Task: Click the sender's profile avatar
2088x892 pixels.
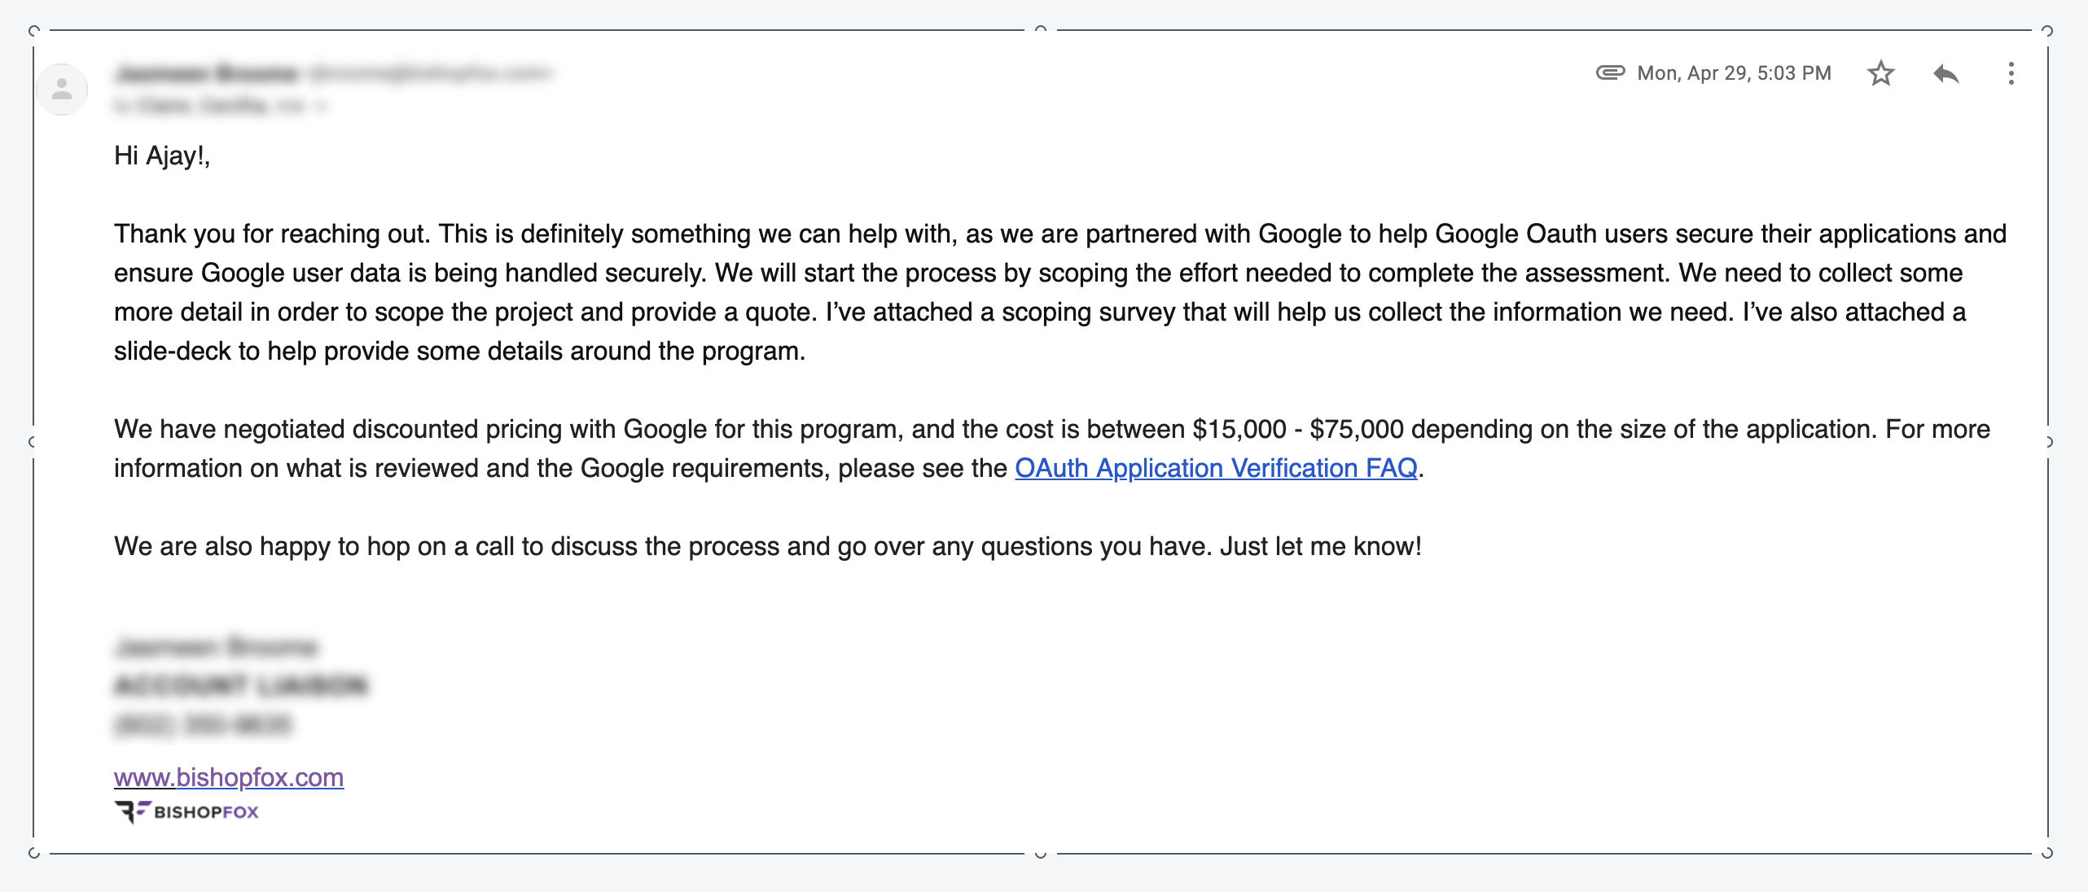Action: 62,89
